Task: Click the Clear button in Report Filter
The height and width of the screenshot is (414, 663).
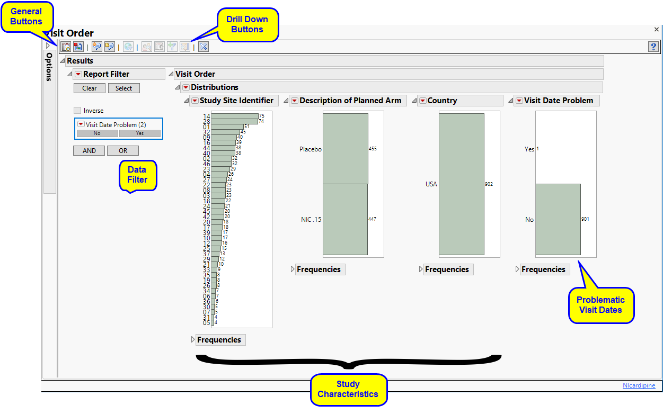Action: point(90,88)
